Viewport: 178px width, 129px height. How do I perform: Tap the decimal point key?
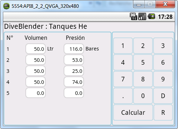click(123, 96)
